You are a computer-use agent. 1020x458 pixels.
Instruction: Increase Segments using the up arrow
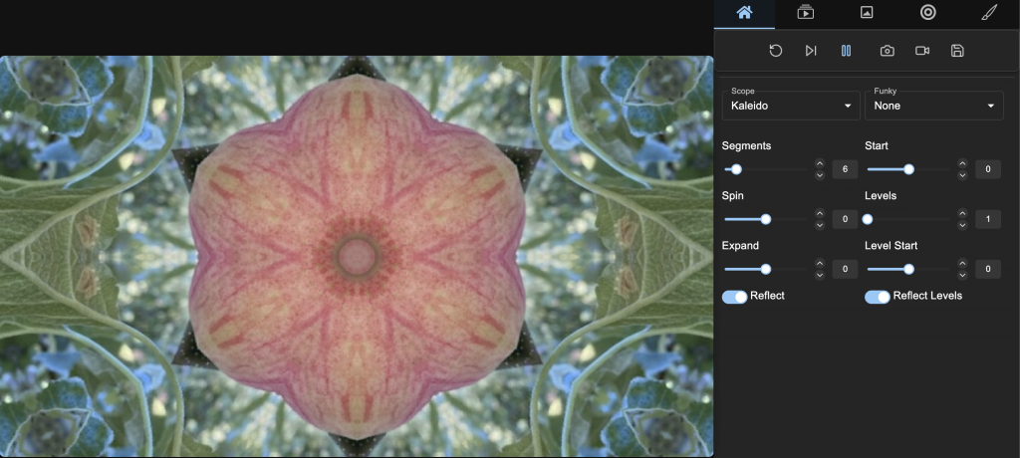(820, 164)
